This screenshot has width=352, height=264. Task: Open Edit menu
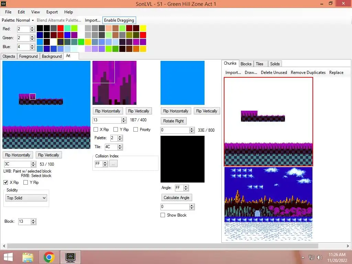tap(21, 12)
